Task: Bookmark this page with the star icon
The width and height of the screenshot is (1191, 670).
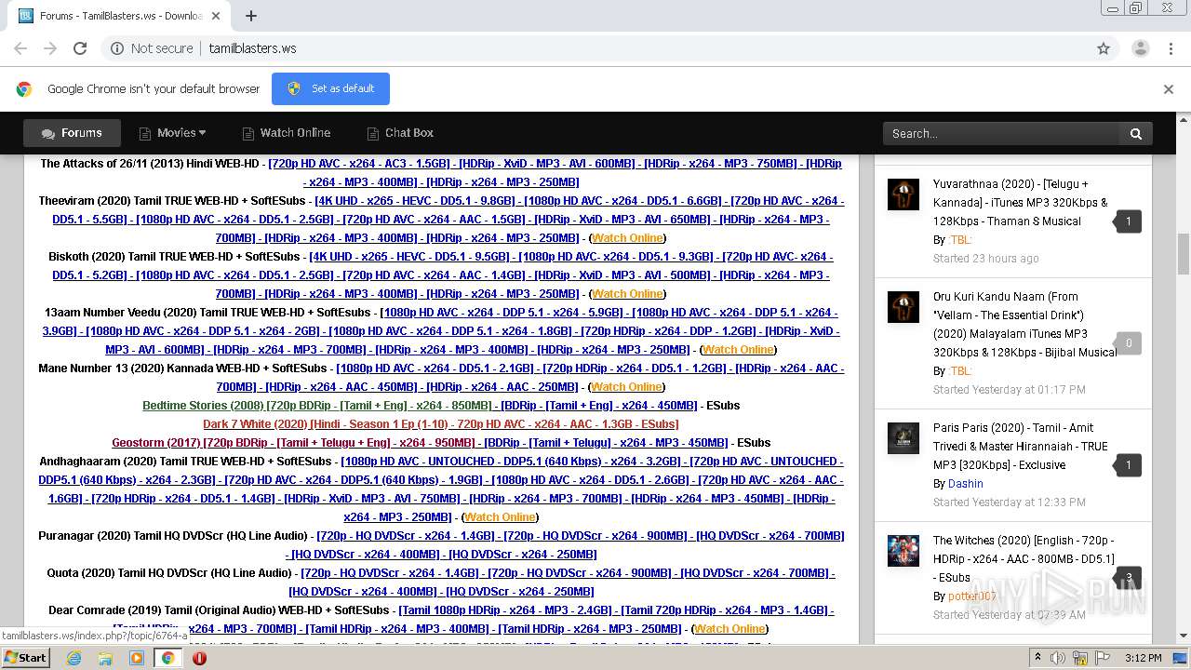Action: click(x=1104, y=48)
